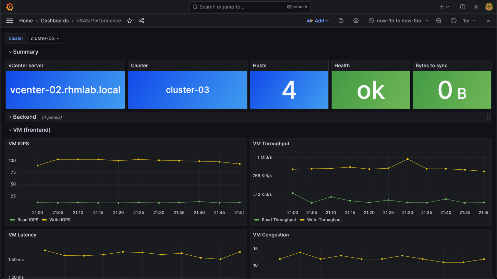Click the Health panel title
Screen dimensions: 497x279
[342, 66]
